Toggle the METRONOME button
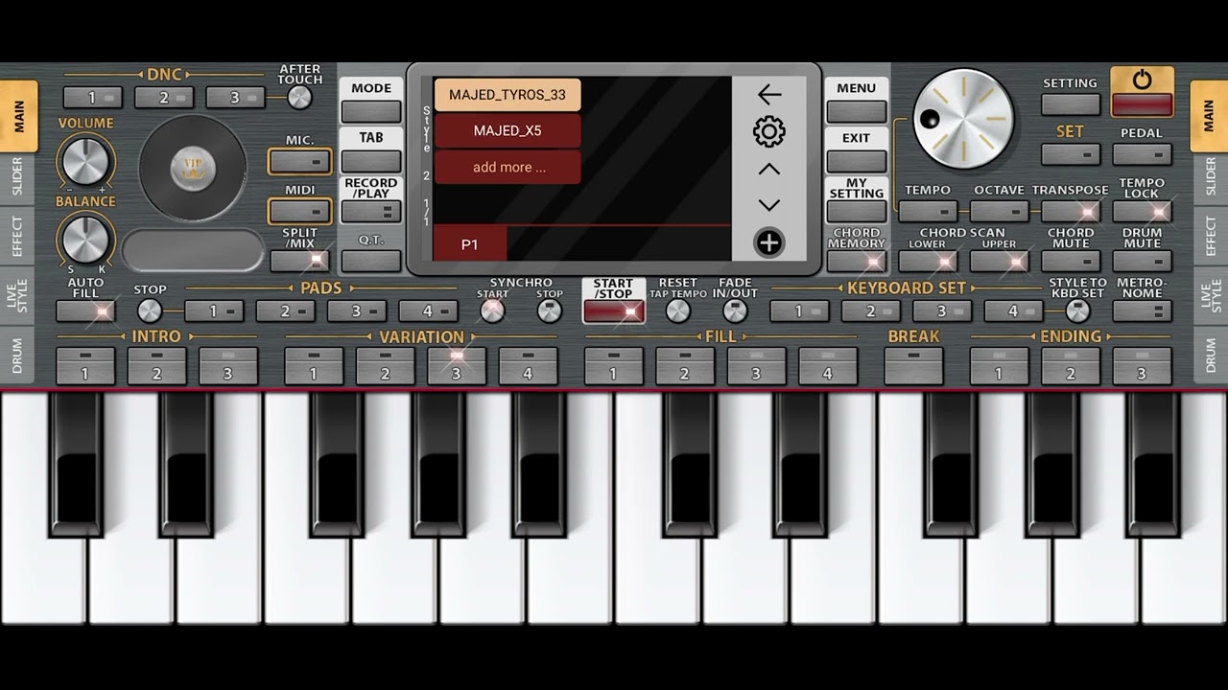This screenshot has width=1228, height=690. [1142, 310]
